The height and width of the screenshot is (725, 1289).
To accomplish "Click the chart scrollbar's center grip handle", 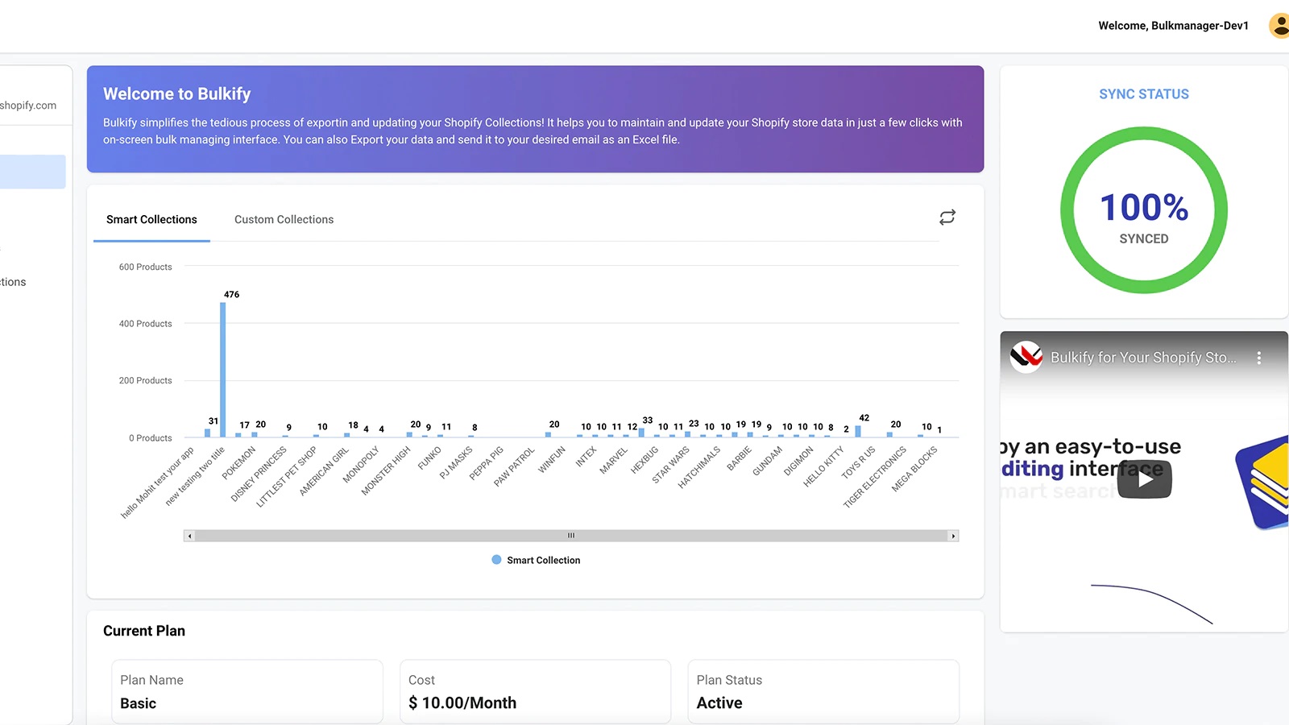I will click(x=571, y=536).
